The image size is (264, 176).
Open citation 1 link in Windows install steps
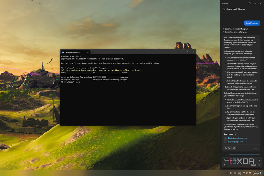pyautogui.click(x=247, y=60)
